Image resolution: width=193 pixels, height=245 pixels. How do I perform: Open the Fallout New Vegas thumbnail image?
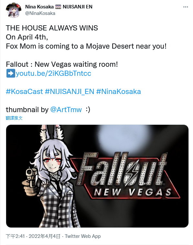[97, 176]
